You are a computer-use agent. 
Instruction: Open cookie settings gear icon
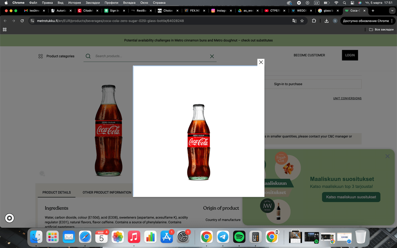pyautogui.click(x=10, y=218)
